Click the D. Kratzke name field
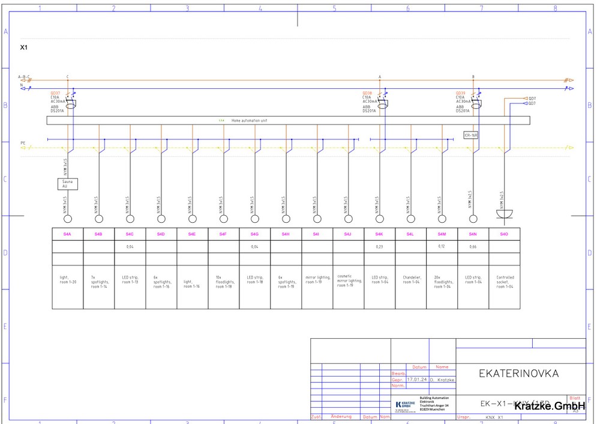Screen dimensions: 600x424 tap(442, 380)
